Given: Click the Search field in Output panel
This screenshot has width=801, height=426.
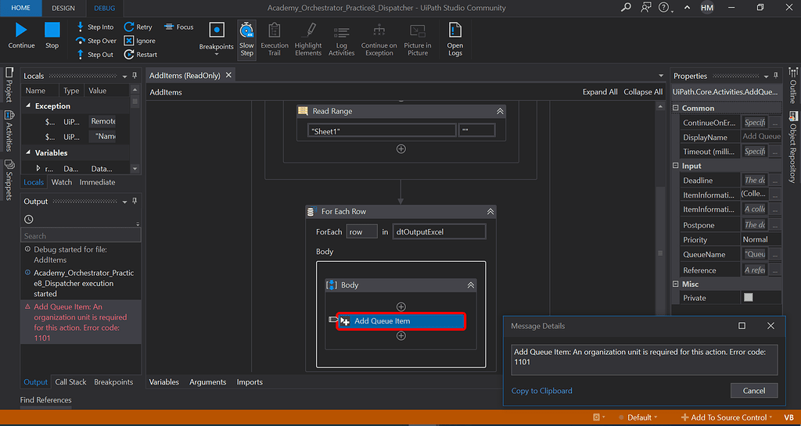Looking at the screenshot, I should click(x=81, y=235).
